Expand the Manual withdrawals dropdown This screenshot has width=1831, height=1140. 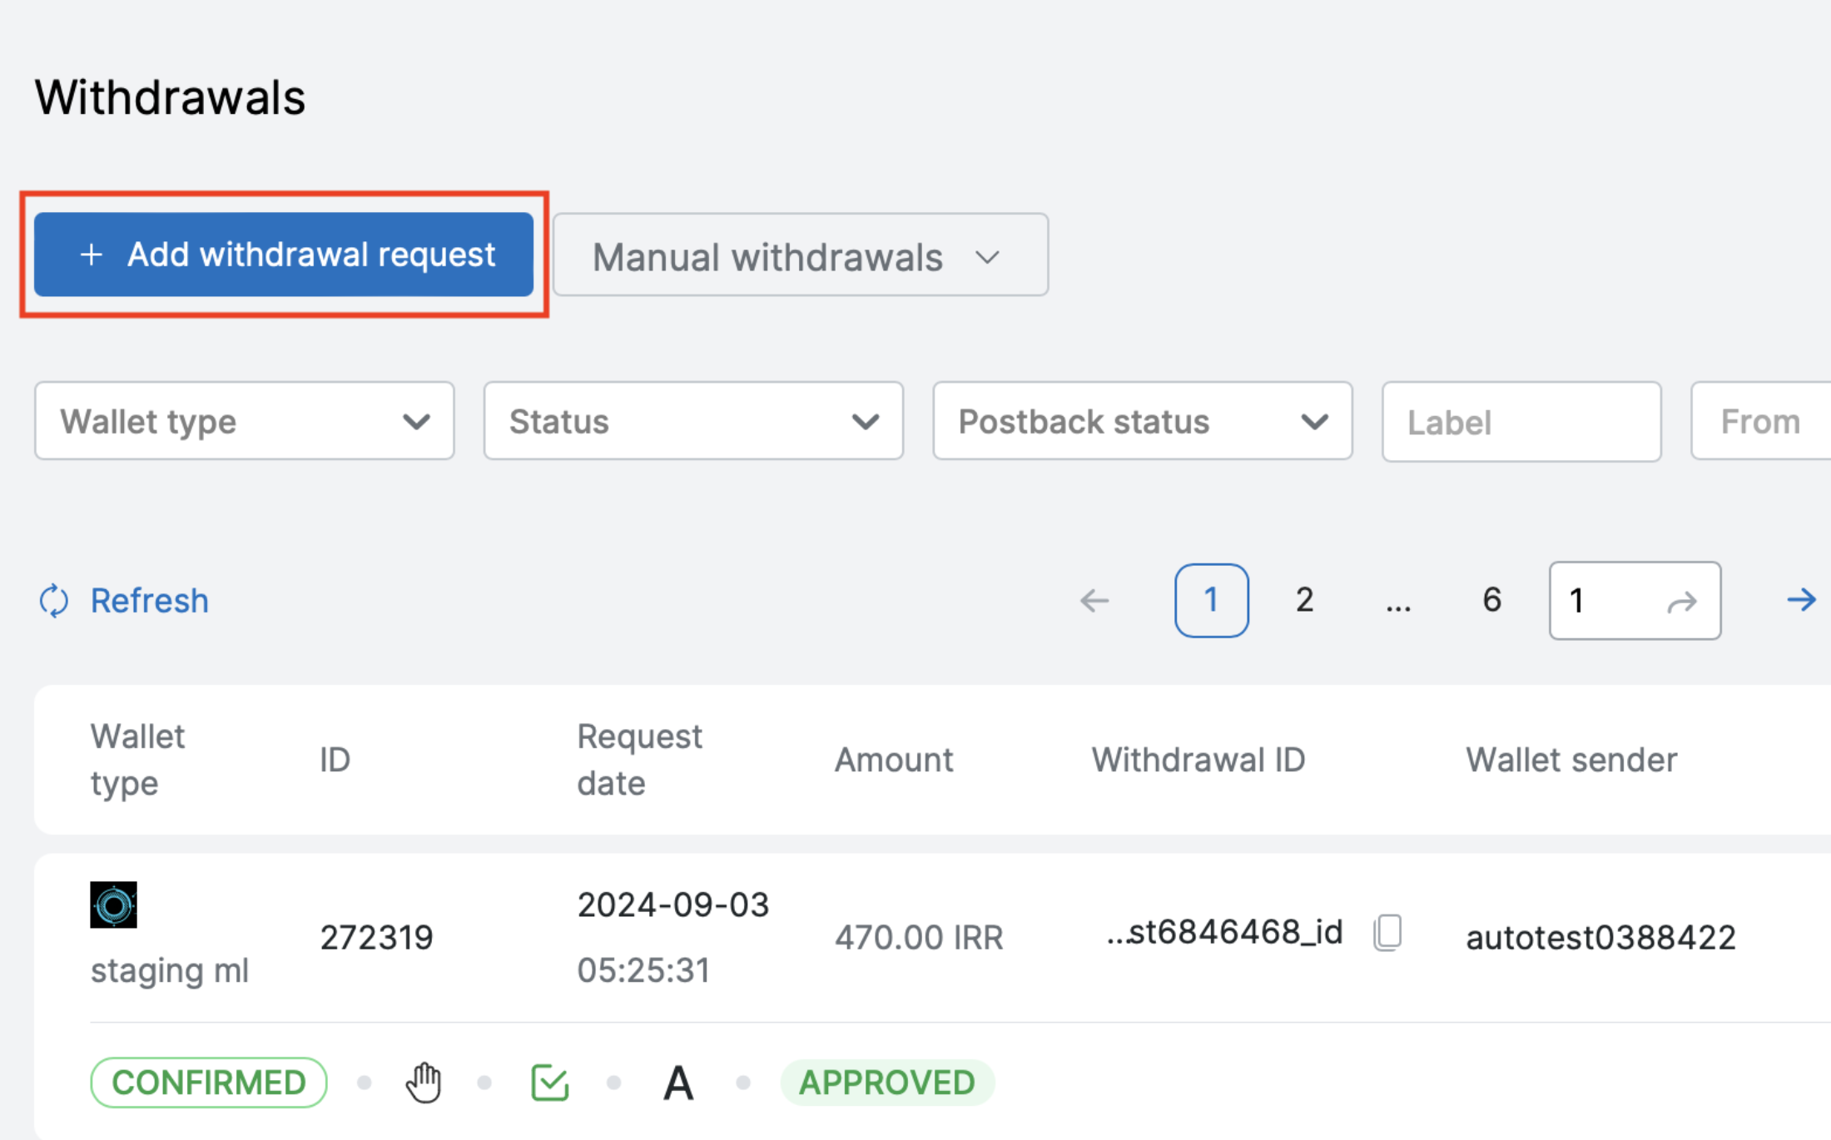(x=800, y=255)
